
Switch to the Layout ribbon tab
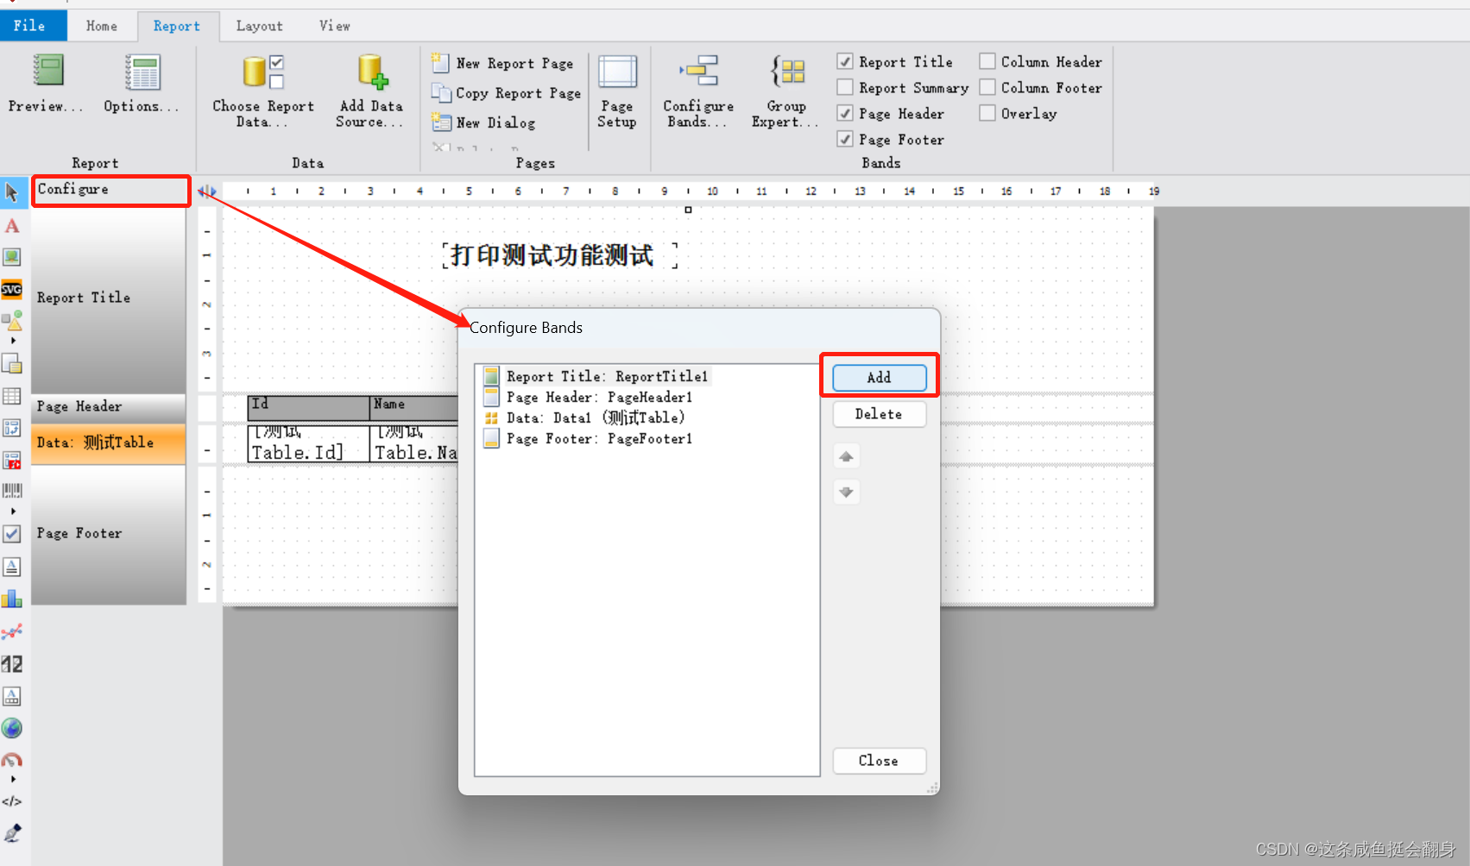pyautogui.click(x=259, y=26)
